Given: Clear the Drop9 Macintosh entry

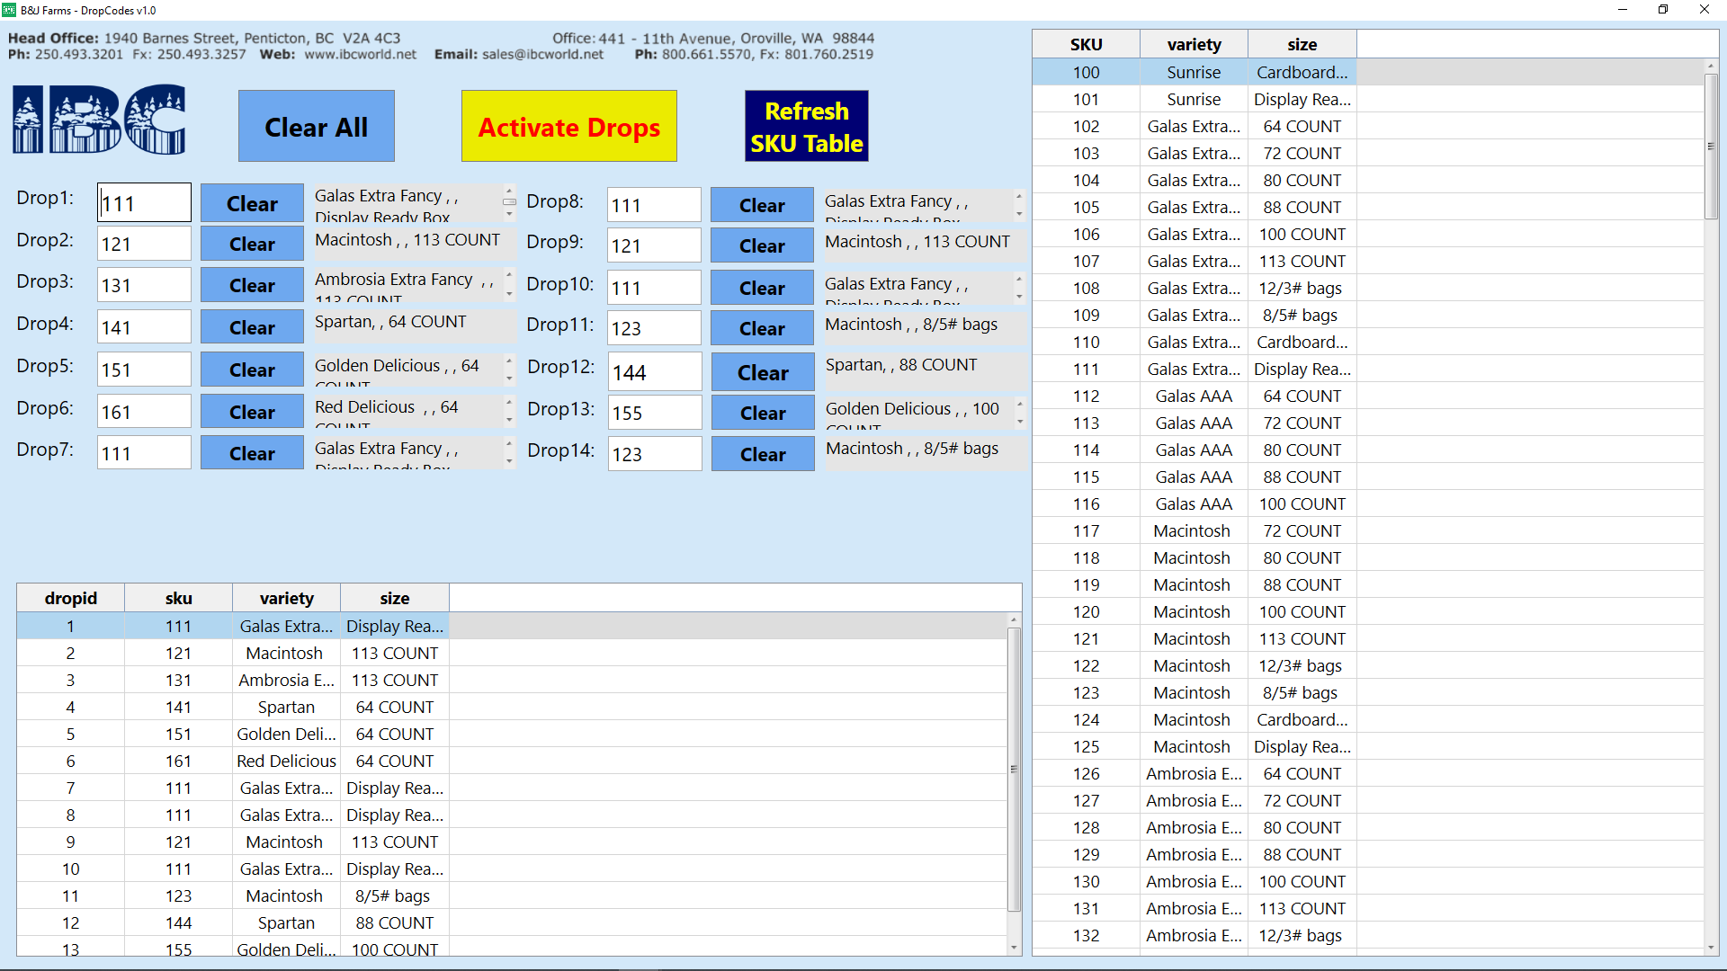Looking at the screenshot, I should [x=761, y=245].
